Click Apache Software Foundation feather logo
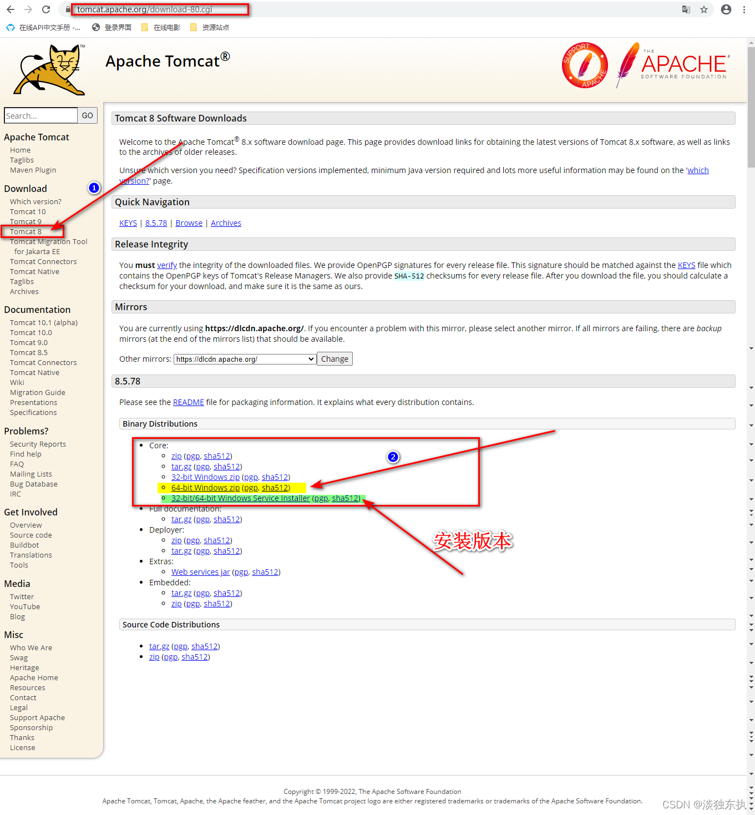The width and height of the screenshot is (755, 815). [x=673, y=65]
